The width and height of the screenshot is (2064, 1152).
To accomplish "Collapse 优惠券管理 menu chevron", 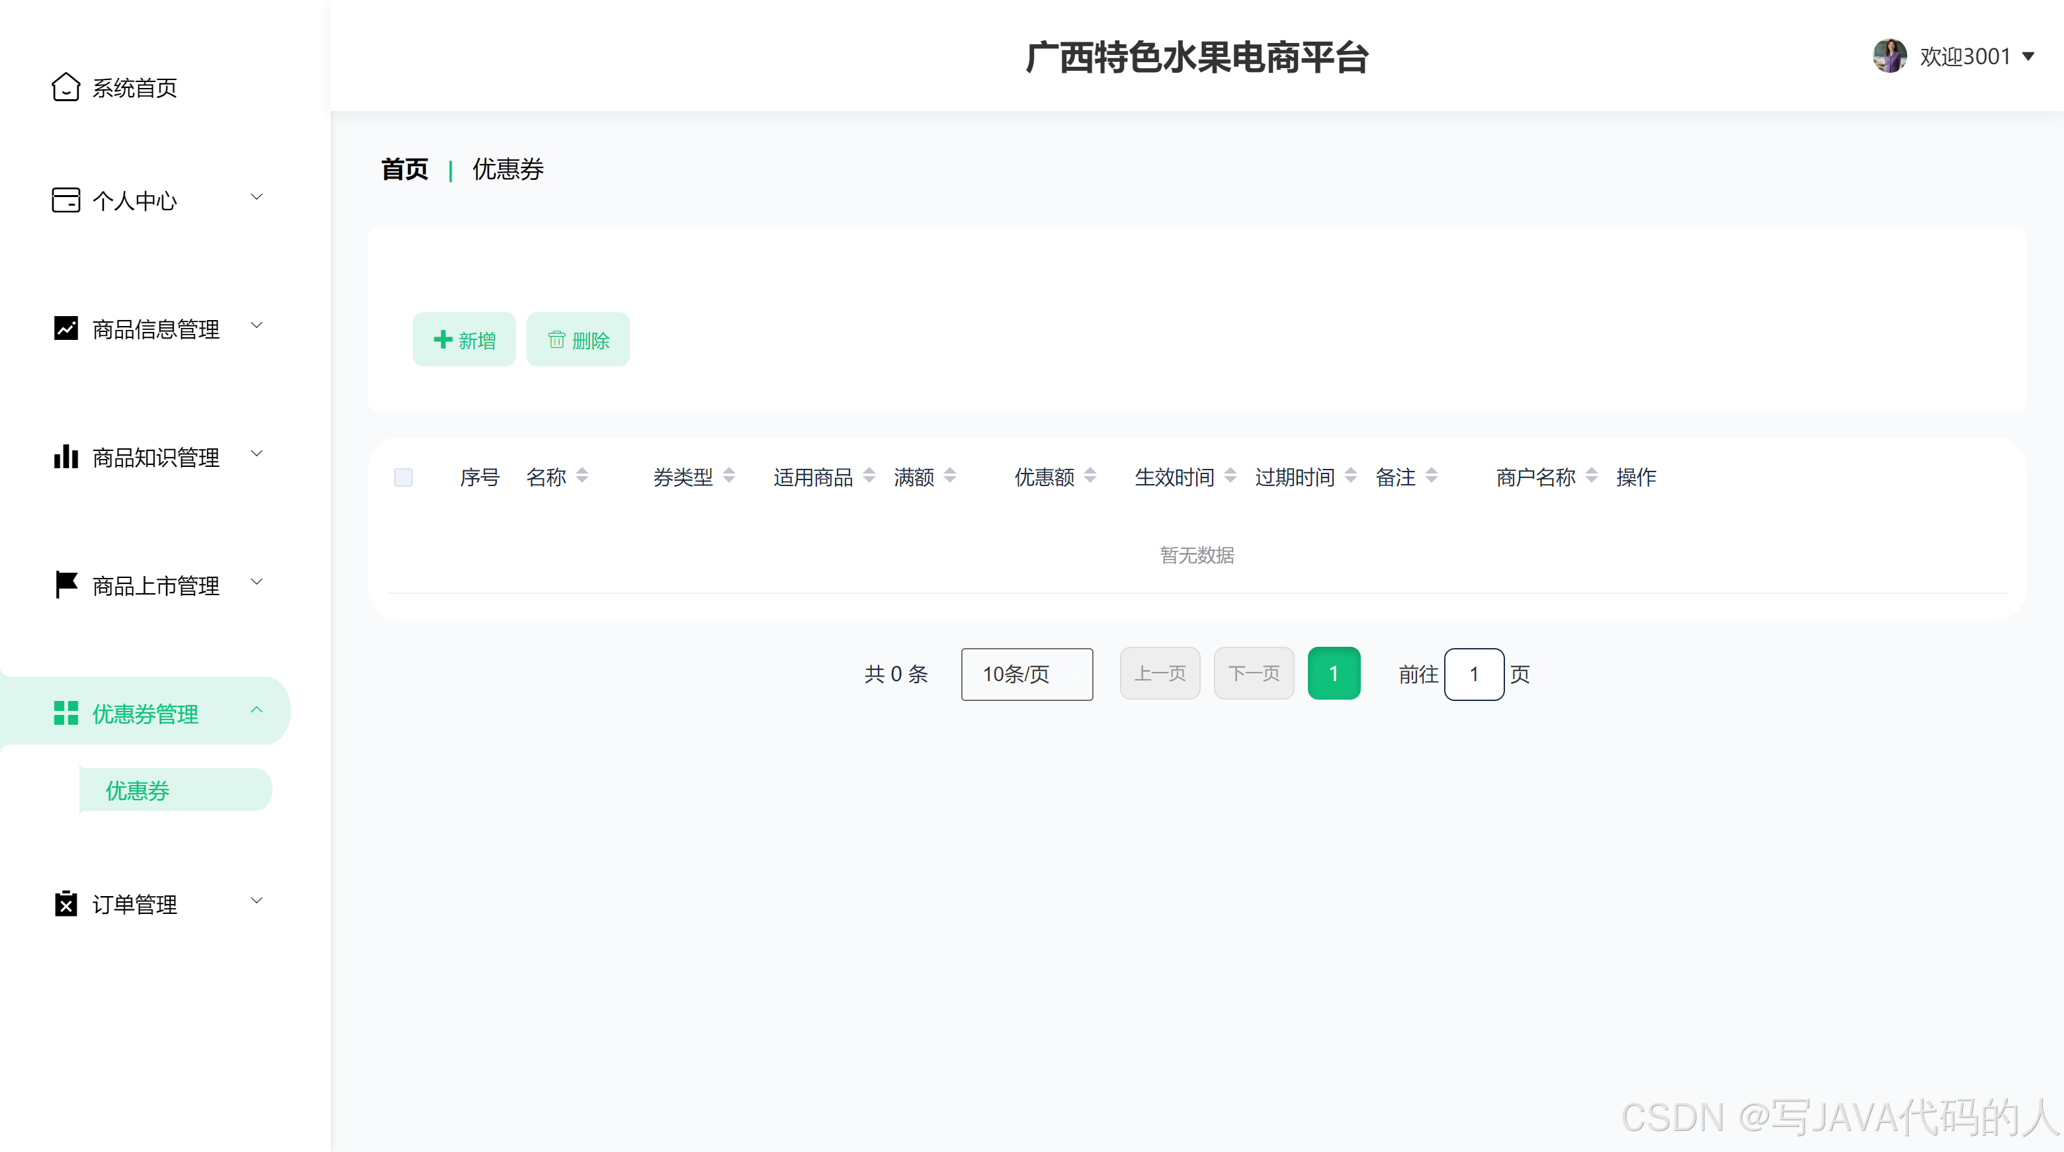I will click(257, 710).
